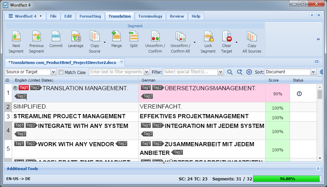The width and height of the screenshot is (327, 187).
Task: Click segment ID 5 row number
Action: [x=8, y=149]
